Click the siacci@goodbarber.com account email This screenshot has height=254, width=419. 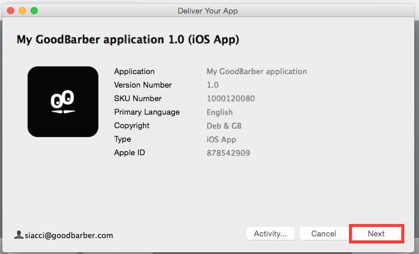pos(69,235)
